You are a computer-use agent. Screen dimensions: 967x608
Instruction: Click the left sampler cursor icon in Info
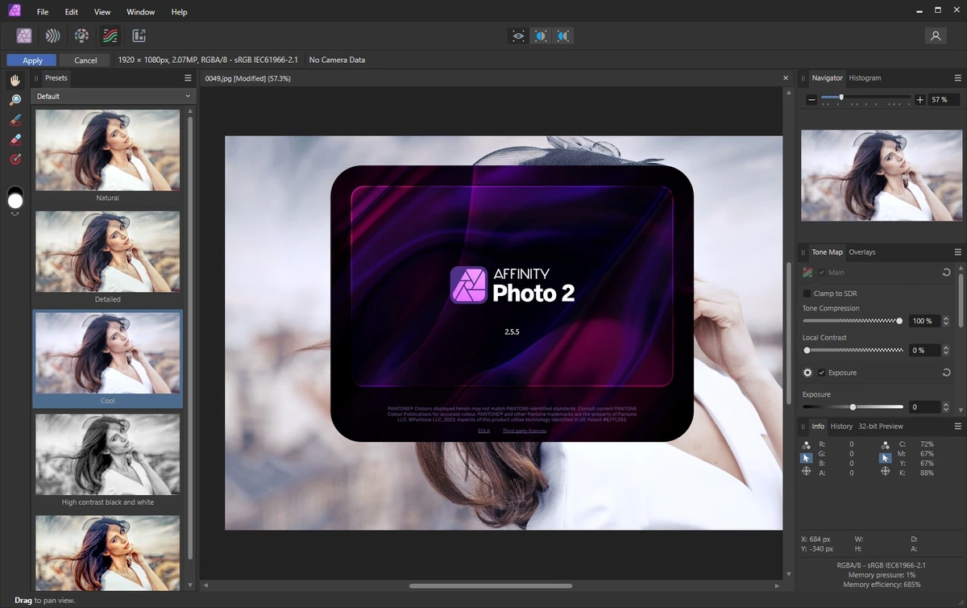[x=807, y=457]
